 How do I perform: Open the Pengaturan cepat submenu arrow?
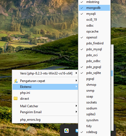pyautogui.click(x=76, y=81)
